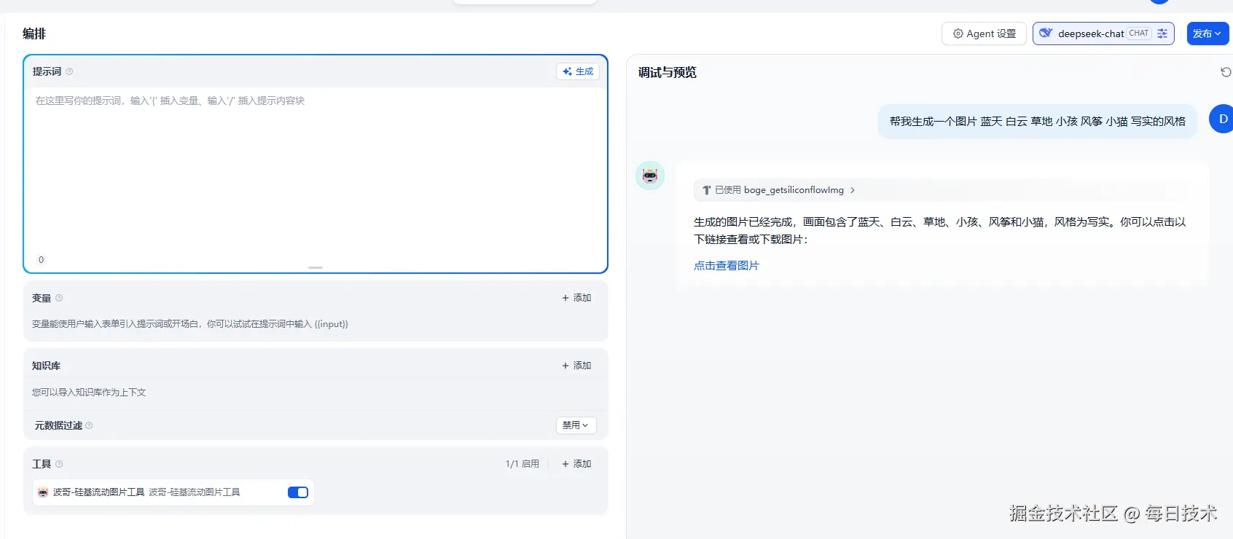This screenshot has height=539, width=1233.
Task: Toggle the 波哥-硅基流动图片工具 switch
Action: point(298,492)
